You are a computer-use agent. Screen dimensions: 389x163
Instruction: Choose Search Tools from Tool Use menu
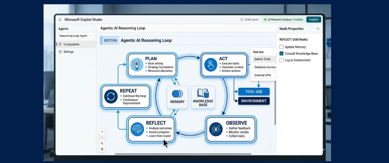pos(265,59)
